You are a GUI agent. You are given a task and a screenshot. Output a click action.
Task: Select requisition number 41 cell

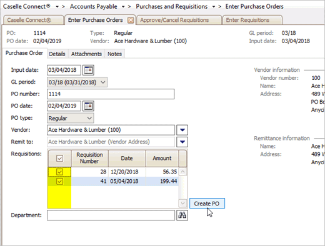90,181
